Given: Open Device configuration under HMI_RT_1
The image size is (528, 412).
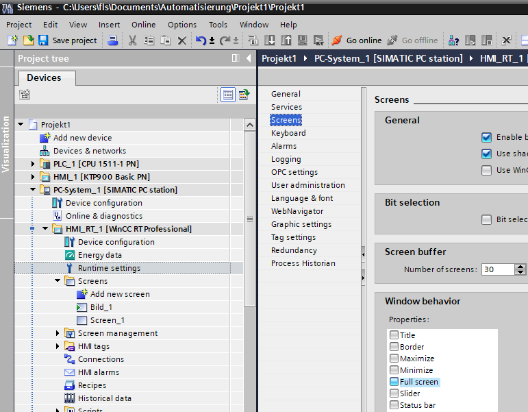Looking at the screenshot, I should click(x=116, y=242).
